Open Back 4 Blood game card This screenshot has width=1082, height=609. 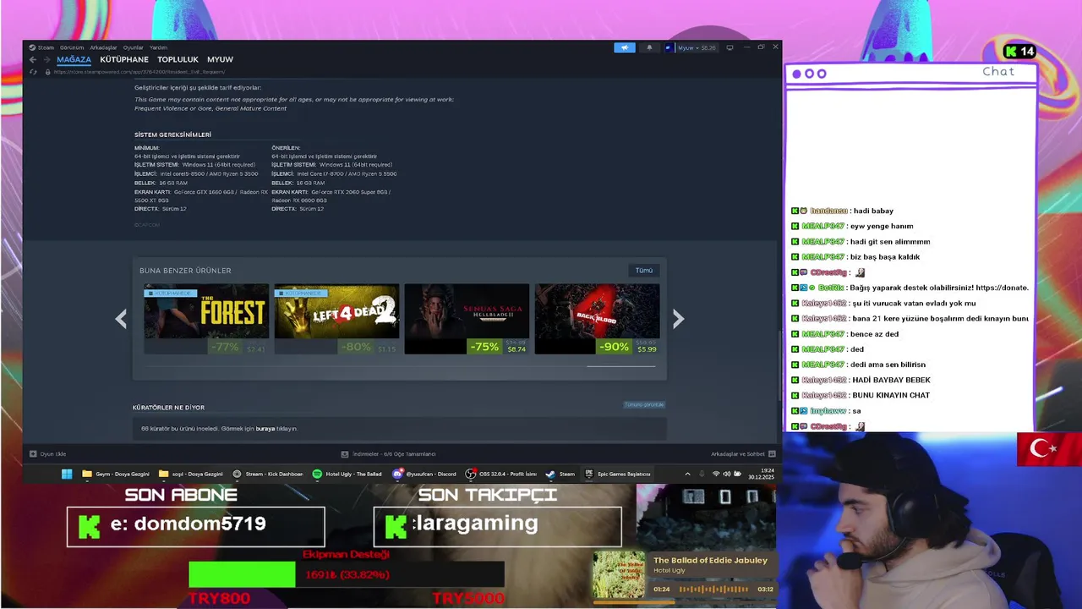[x=597, y=319]
